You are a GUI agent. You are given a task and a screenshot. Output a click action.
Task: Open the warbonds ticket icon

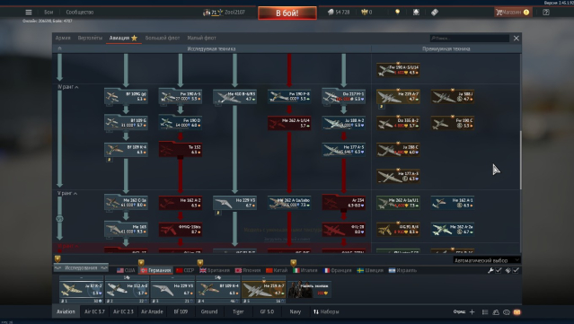click(x=435, y=12)
